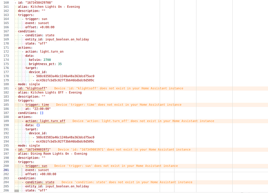Click the kelvin value 2700

[47, 60]
